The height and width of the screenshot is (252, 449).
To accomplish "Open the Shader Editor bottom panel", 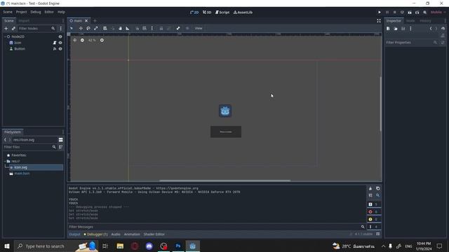I will 154,234.
